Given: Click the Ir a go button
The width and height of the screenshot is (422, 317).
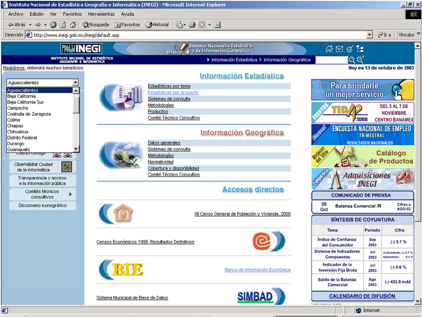Looking at the screenshot, I should (385, 35).
